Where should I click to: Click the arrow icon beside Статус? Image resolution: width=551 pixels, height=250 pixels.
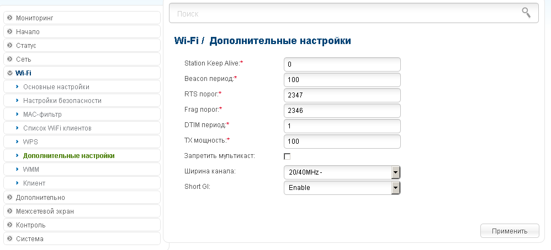pos(10,46)
